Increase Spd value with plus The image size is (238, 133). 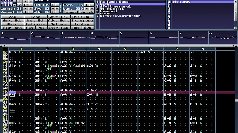coord(53,9)
